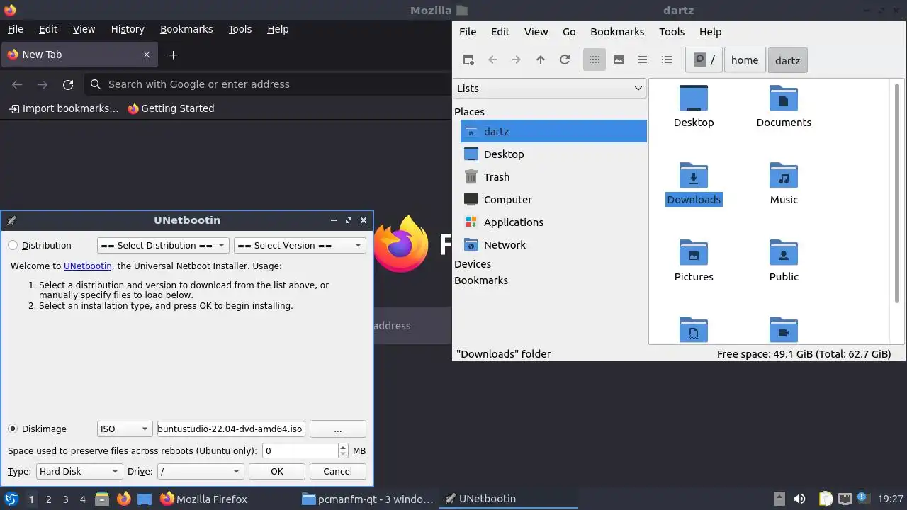Switch to detailed list view

[667, 60]
